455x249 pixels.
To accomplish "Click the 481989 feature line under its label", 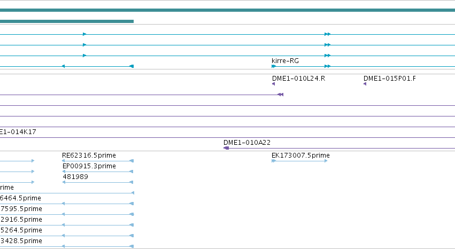I will coord(98,182).
